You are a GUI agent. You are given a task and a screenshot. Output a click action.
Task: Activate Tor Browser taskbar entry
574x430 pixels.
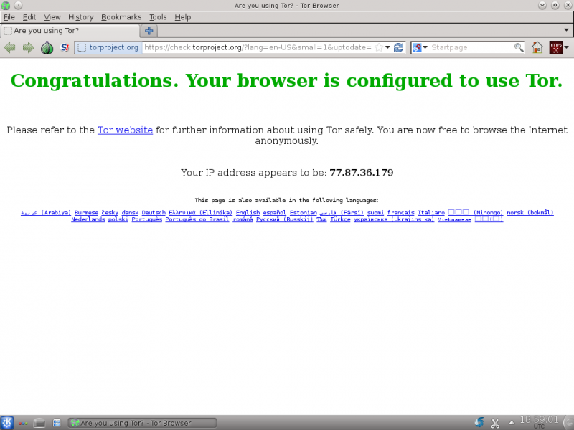point(142,423)
